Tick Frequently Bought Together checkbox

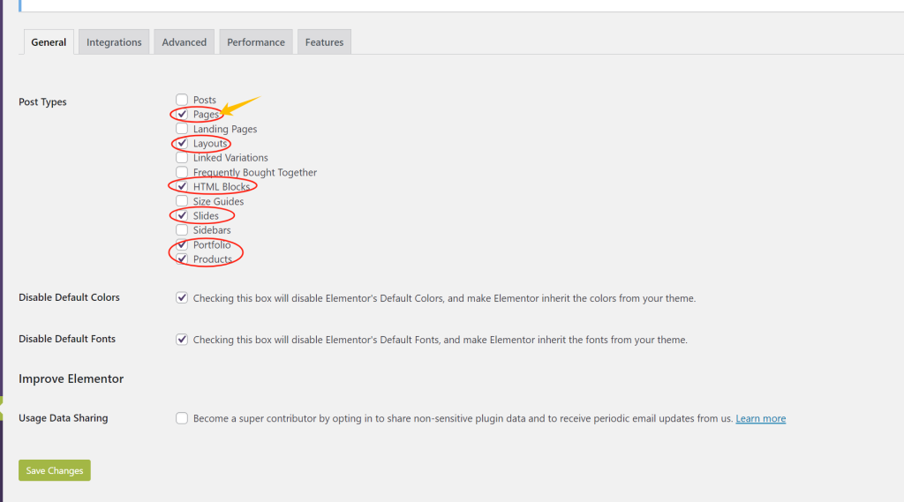[x=182, y=172]
